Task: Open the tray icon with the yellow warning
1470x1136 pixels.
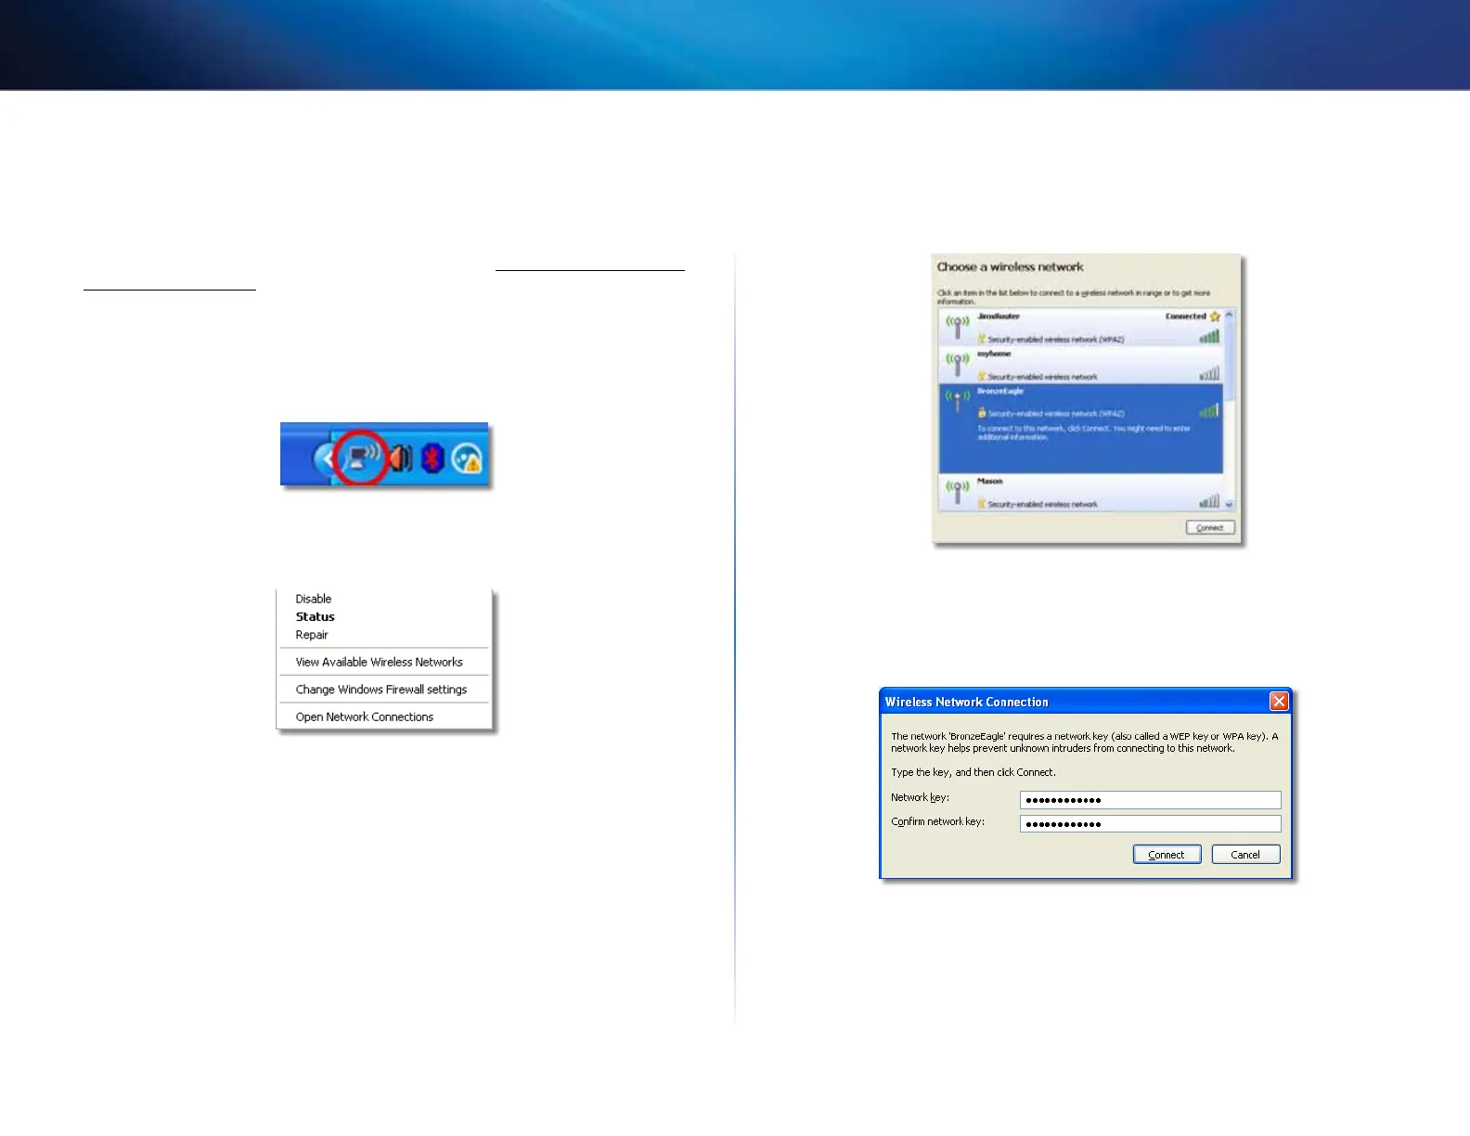Action: pyautogui.click(x=467, y=458)
